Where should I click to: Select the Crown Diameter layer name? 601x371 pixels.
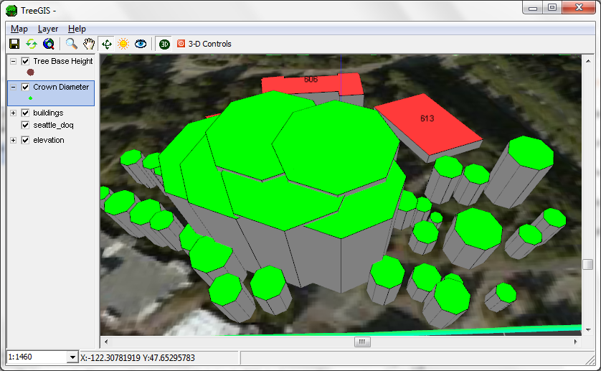click(x=61, y=87)
